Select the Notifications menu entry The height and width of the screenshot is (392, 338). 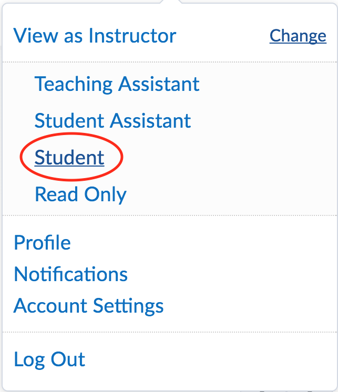[70, 274]
